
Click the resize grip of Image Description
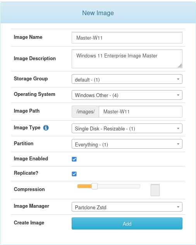[x=180, y=66]
